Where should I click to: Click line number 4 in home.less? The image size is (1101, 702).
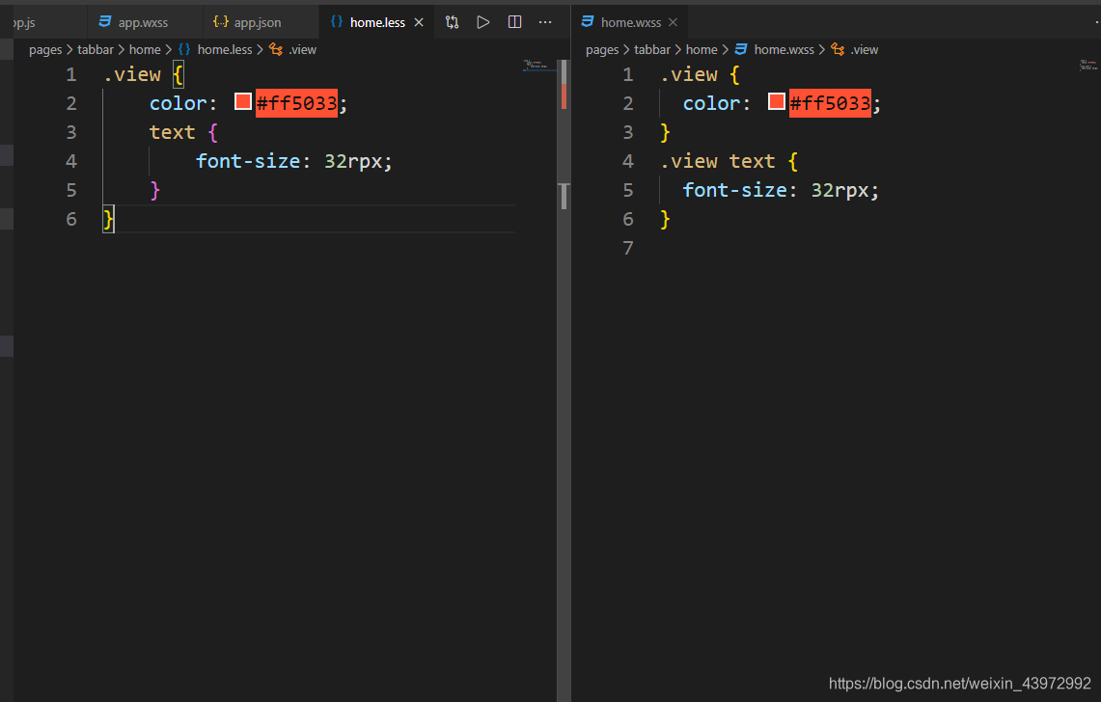tap(70, 161)
